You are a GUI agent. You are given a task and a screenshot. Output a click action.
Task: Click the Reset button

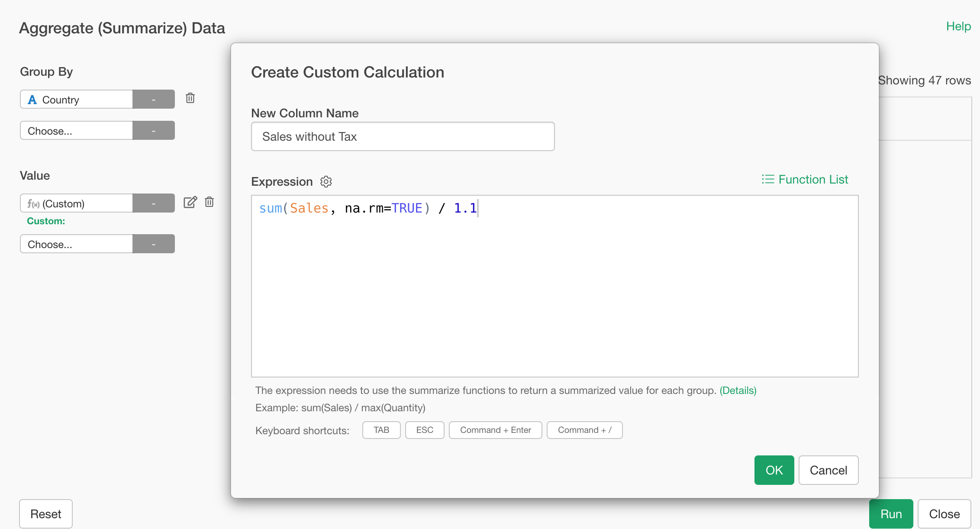[46, 514]
